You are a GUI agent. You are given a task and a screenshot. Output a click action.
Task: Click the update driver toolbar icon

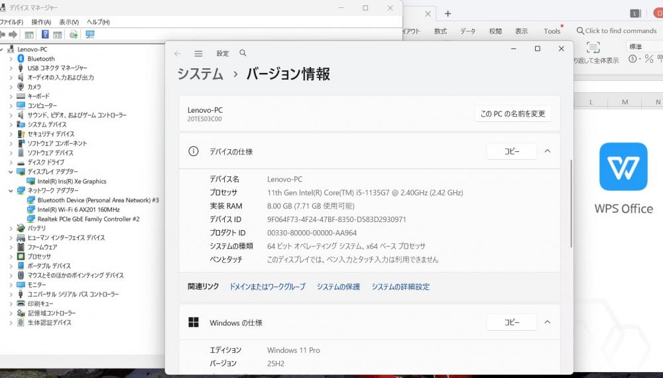tap(74, 34)
